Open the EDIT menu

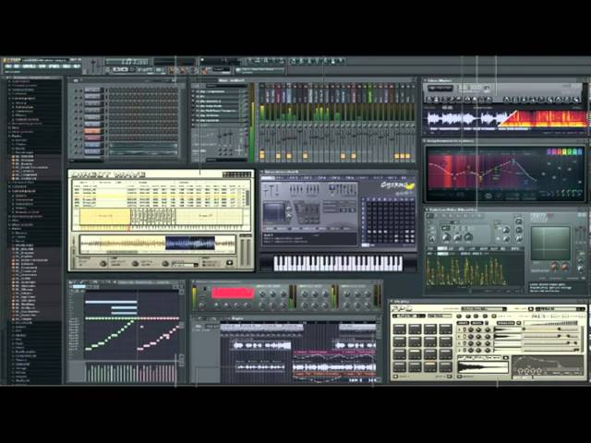[17, 66]
